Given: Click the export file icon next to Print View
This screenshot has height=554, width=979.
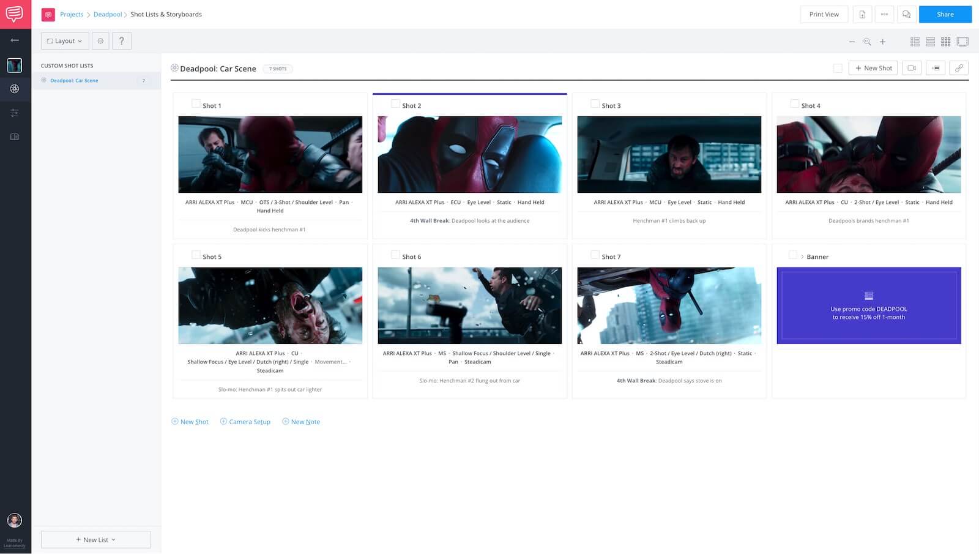Looking at the screenshot, I should (x=862, y=14).
